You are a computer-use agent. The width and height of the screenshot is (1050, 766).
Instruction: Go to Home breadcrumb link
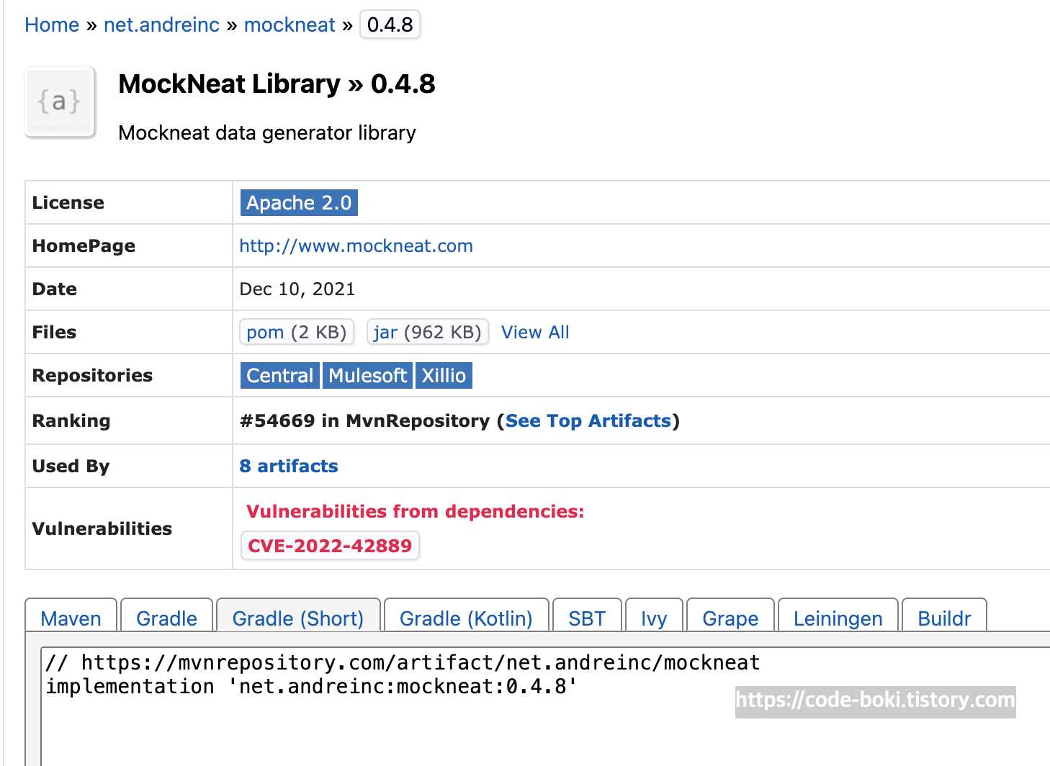point(52,25)
